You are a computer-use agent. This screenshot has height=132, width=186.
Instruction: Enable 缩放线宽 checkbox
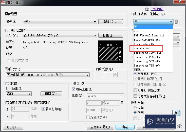coord(88,117)
